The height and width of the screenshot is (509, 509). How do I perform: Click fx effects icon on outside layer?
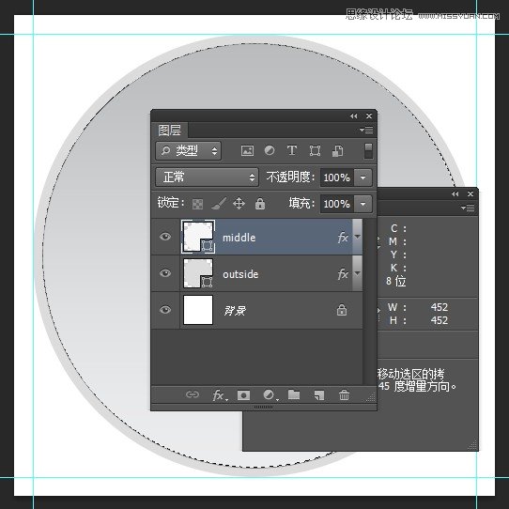343,274
